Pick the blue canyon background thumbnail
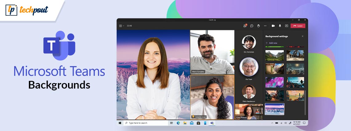This screenshot has width=351, height=131. 295,82
